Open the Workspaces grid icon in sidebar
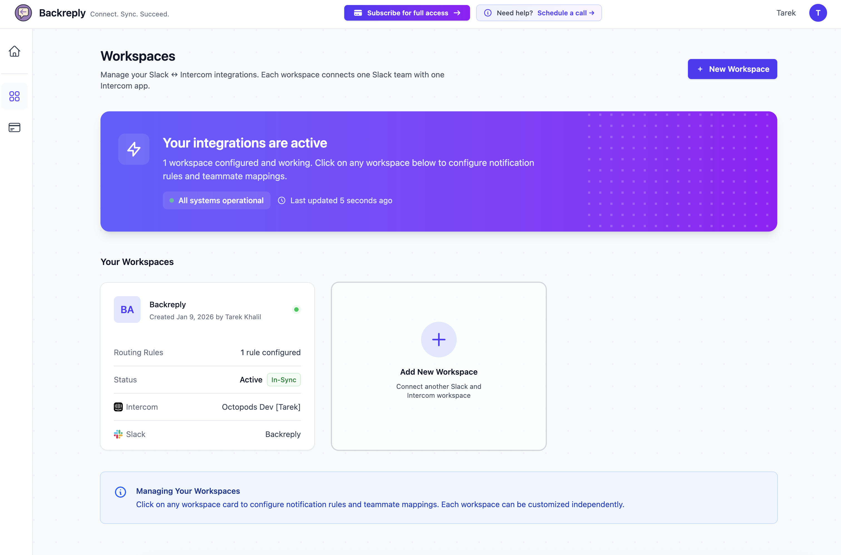 [x=14, y=96]
